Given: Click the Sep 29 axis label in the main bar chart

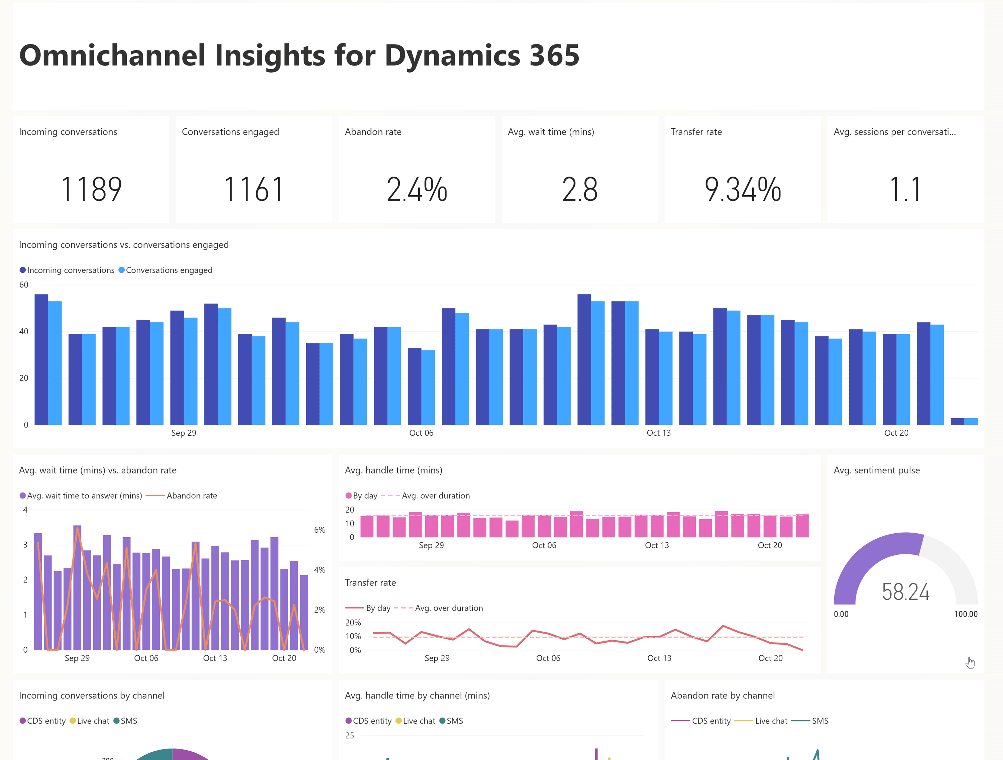Looking at the screenshot, I should click(x=184, y=433).
